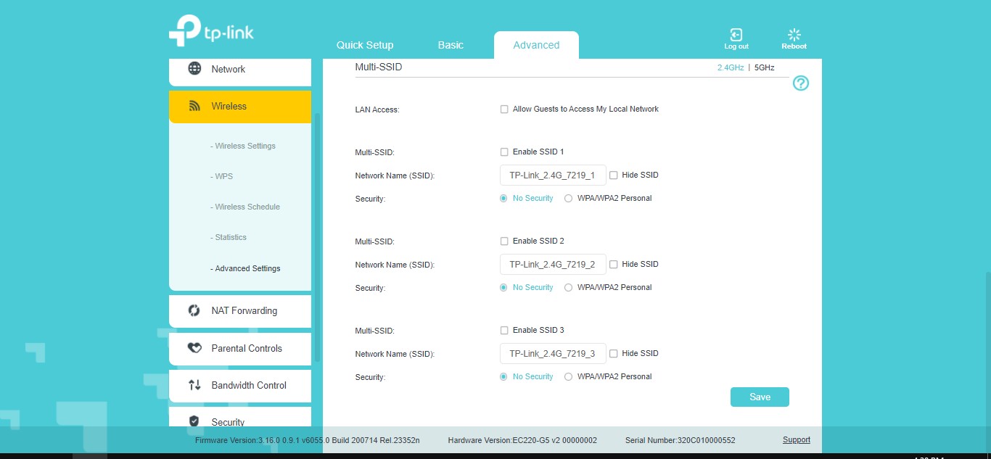Screen dimensions: 991x459
Task: Click the Log out icon
Action: pos(736,36)
